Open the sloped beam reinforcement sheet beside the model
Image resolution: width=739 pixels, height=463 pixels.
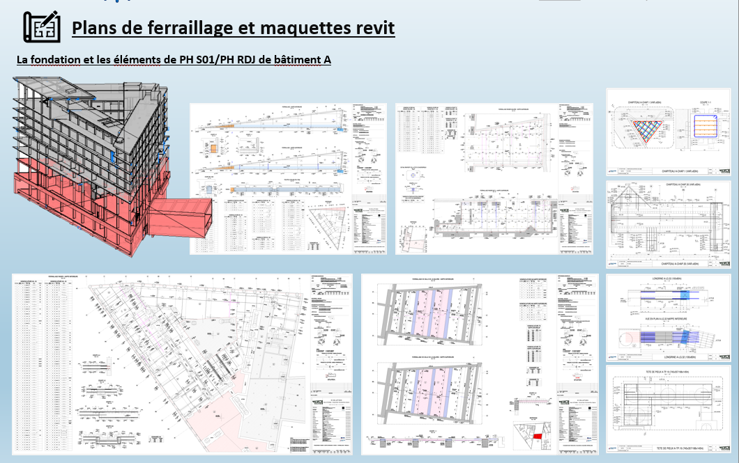pyautogui.click(x=289, y=179)
